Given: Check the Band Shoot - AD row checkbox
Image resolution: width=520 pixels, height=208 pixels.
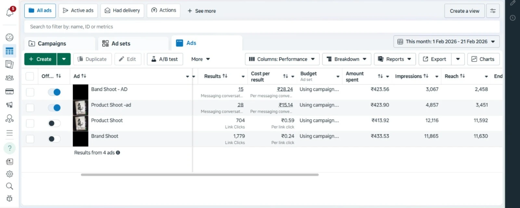Looking at the screenshot, I should pyautogui.click(x=30, y=92).
